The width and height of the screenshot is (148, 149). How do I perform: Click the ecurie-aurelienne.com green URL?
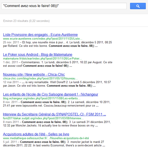pyautogui.click(x=43, y=39)
